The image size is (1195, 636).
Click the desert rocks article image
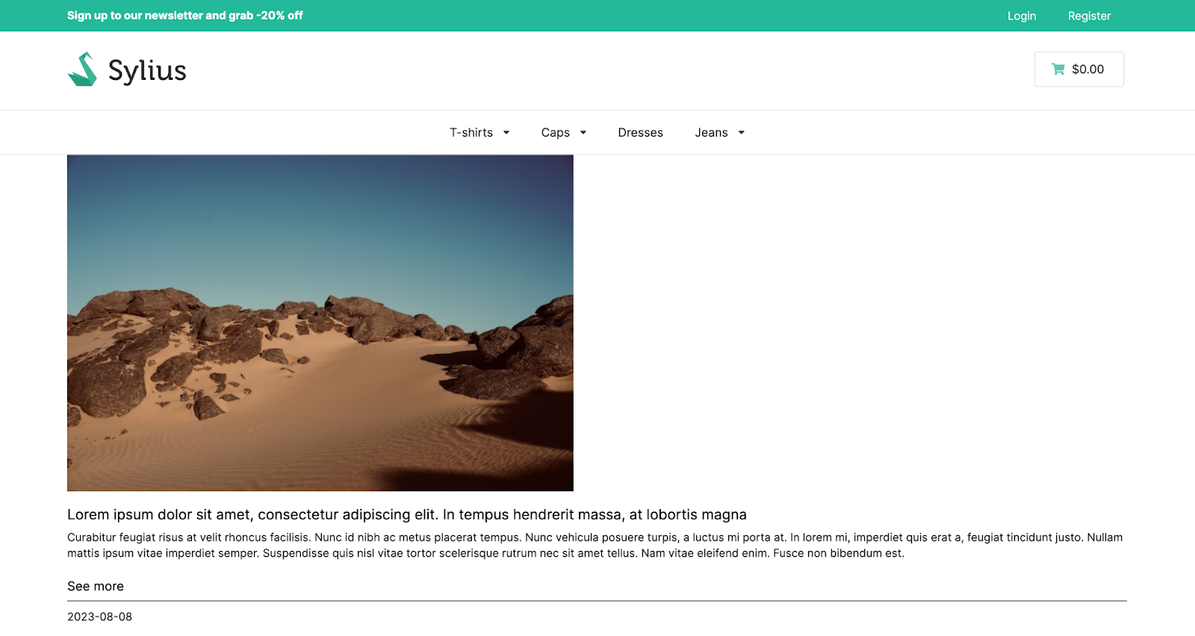[x=320, y=323]
